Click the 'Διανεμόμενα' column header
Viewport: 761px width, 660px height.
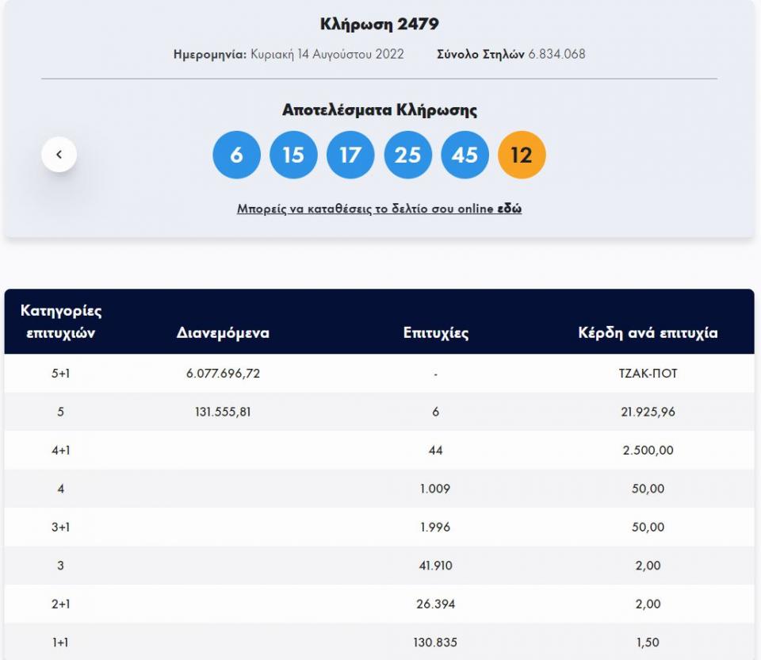pos(223,333)
